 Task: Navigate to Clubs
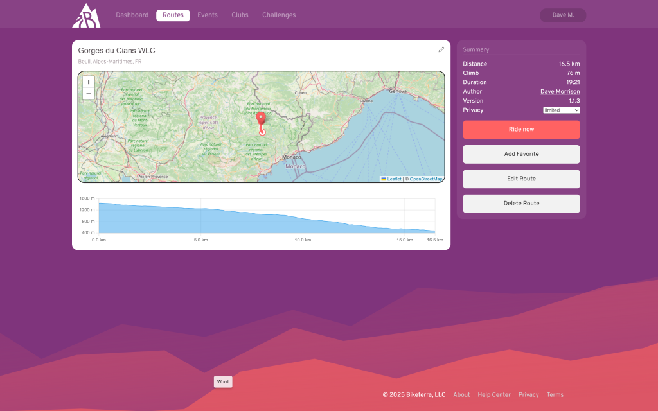point(240,15)
